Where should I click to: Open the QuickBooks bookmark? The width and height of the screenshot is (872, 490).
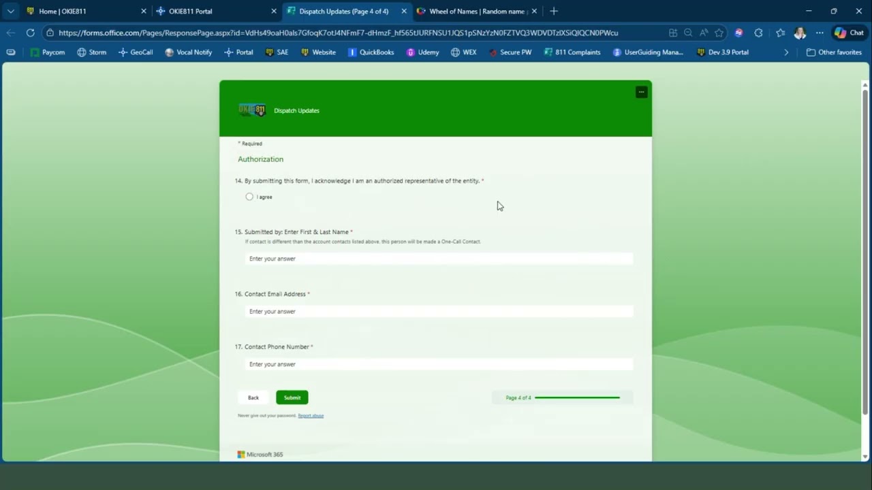[x=371, y=52]
